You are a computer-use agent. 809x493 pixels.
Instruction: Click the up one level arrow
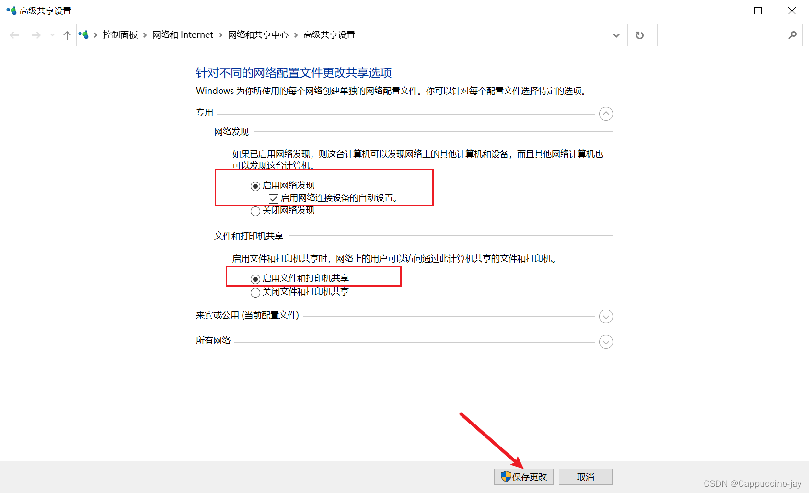coord(67,34)
